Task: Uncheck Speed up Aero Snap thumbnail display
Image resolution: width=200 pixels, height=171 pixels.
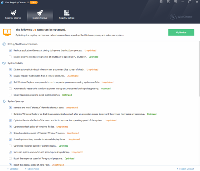Action: tap(10, 140)
